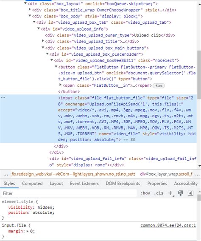Image resolution: width=201 pixels, height=241 pixels.
Task: Select the div#box_layer_wrap breadcrumb
Action: pos(166,174)
